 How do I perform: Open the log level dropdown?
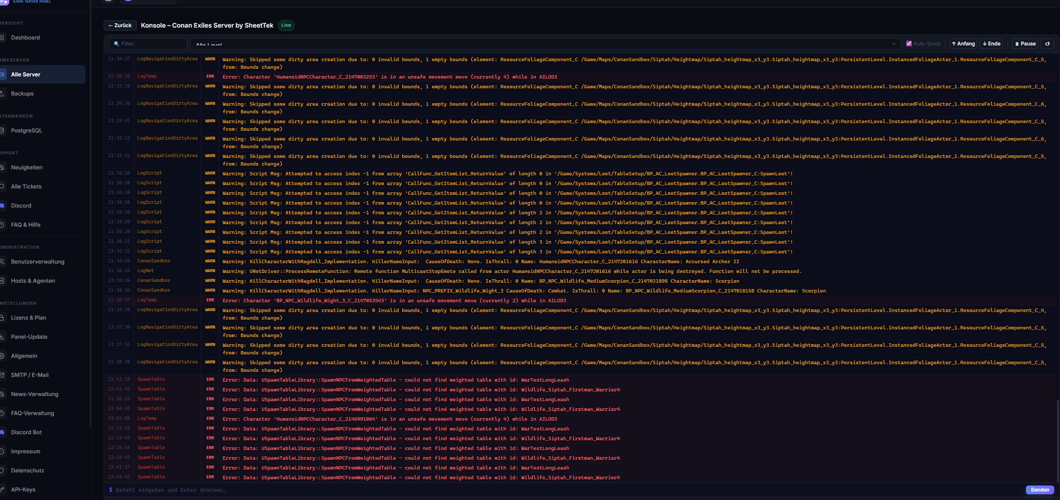[545, 44]
